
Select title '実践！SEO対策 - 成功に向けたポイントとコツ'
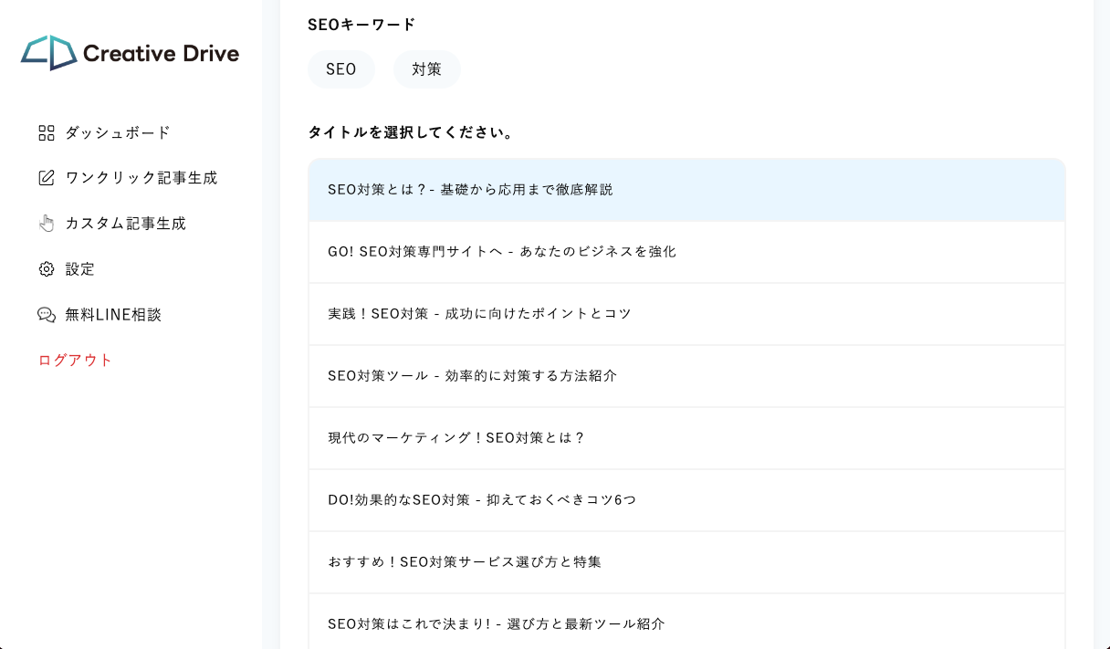point(686,314)
